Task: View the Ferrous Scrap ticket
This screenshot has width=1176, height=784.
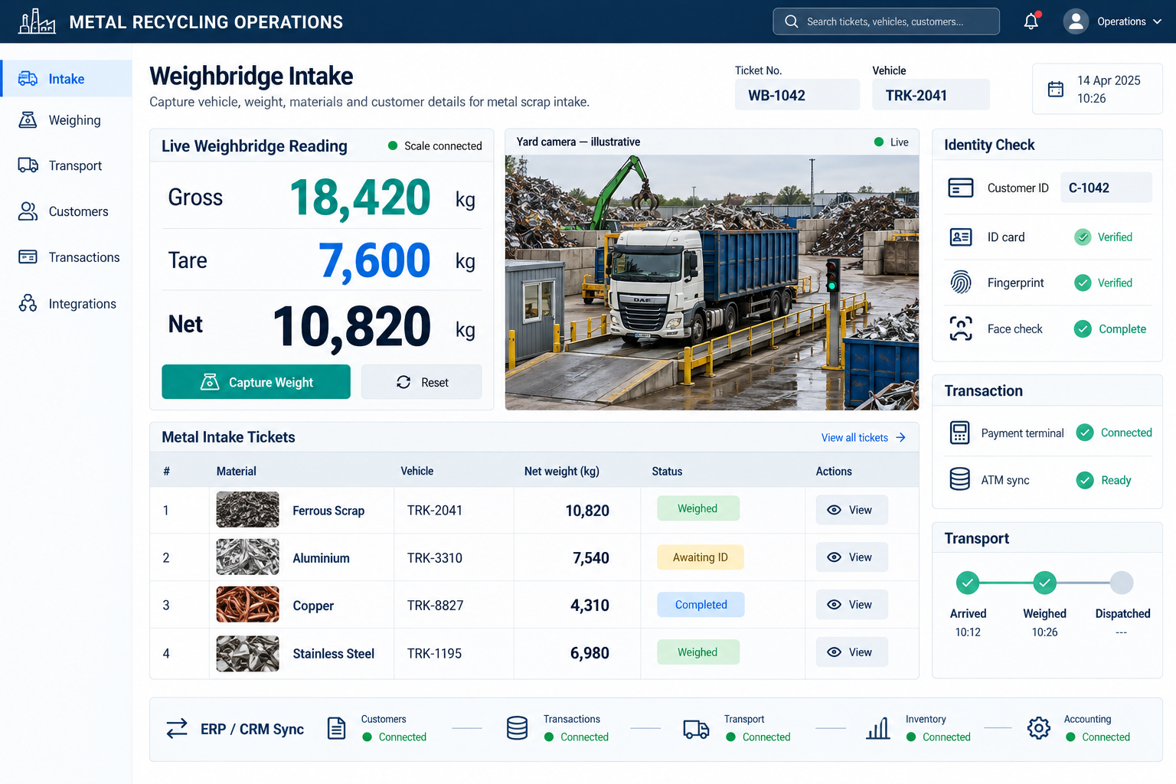Action: [x=851, y=510]
